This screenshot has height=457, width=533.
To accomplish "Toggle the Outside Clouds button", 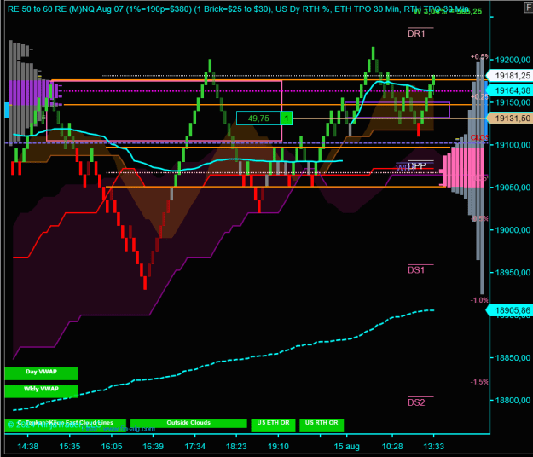I will [x=188, y=424].
